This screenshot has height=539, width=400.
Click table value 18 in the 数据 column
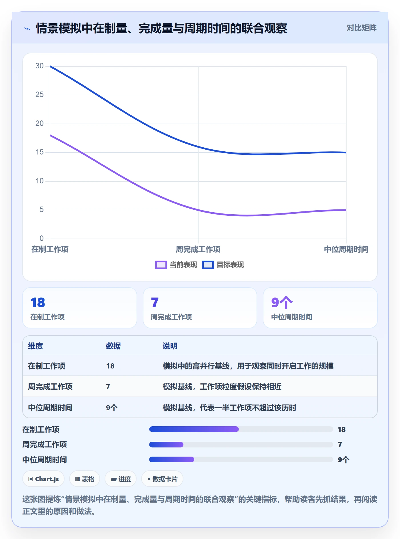point(110,366)
